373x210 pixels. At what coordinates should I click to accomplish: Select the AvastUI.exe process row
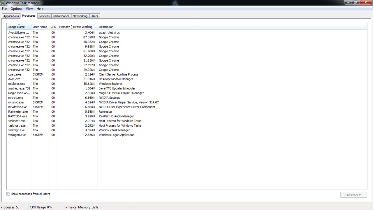click(102, 33)
